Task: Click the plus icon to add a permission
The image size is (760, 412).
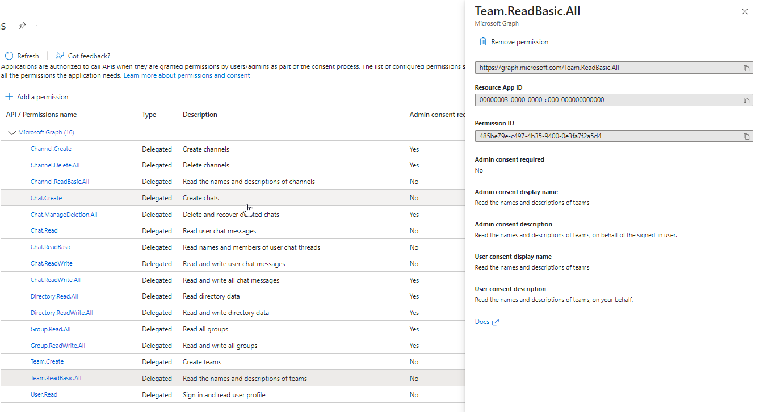Action: tap(9, 96)
